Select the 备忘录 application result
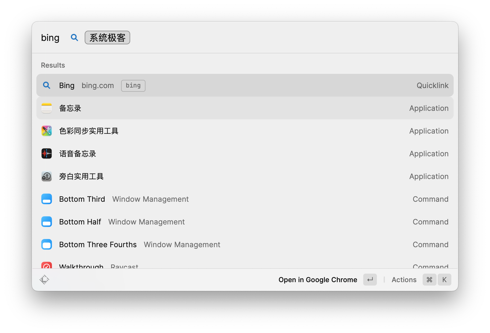Screen dimensions: 490x333 [x=245, y=108]
